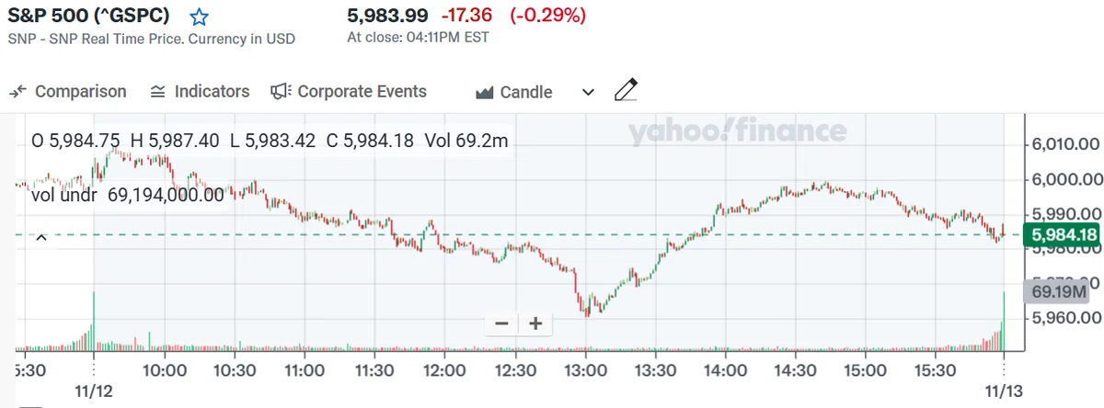Open the Indicators menu

coord(200,92)
